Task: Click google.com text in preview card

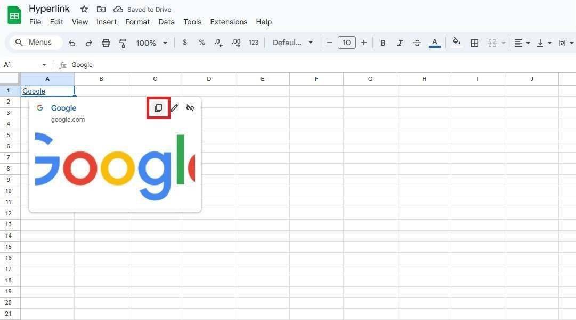Action: pos(68,120)
